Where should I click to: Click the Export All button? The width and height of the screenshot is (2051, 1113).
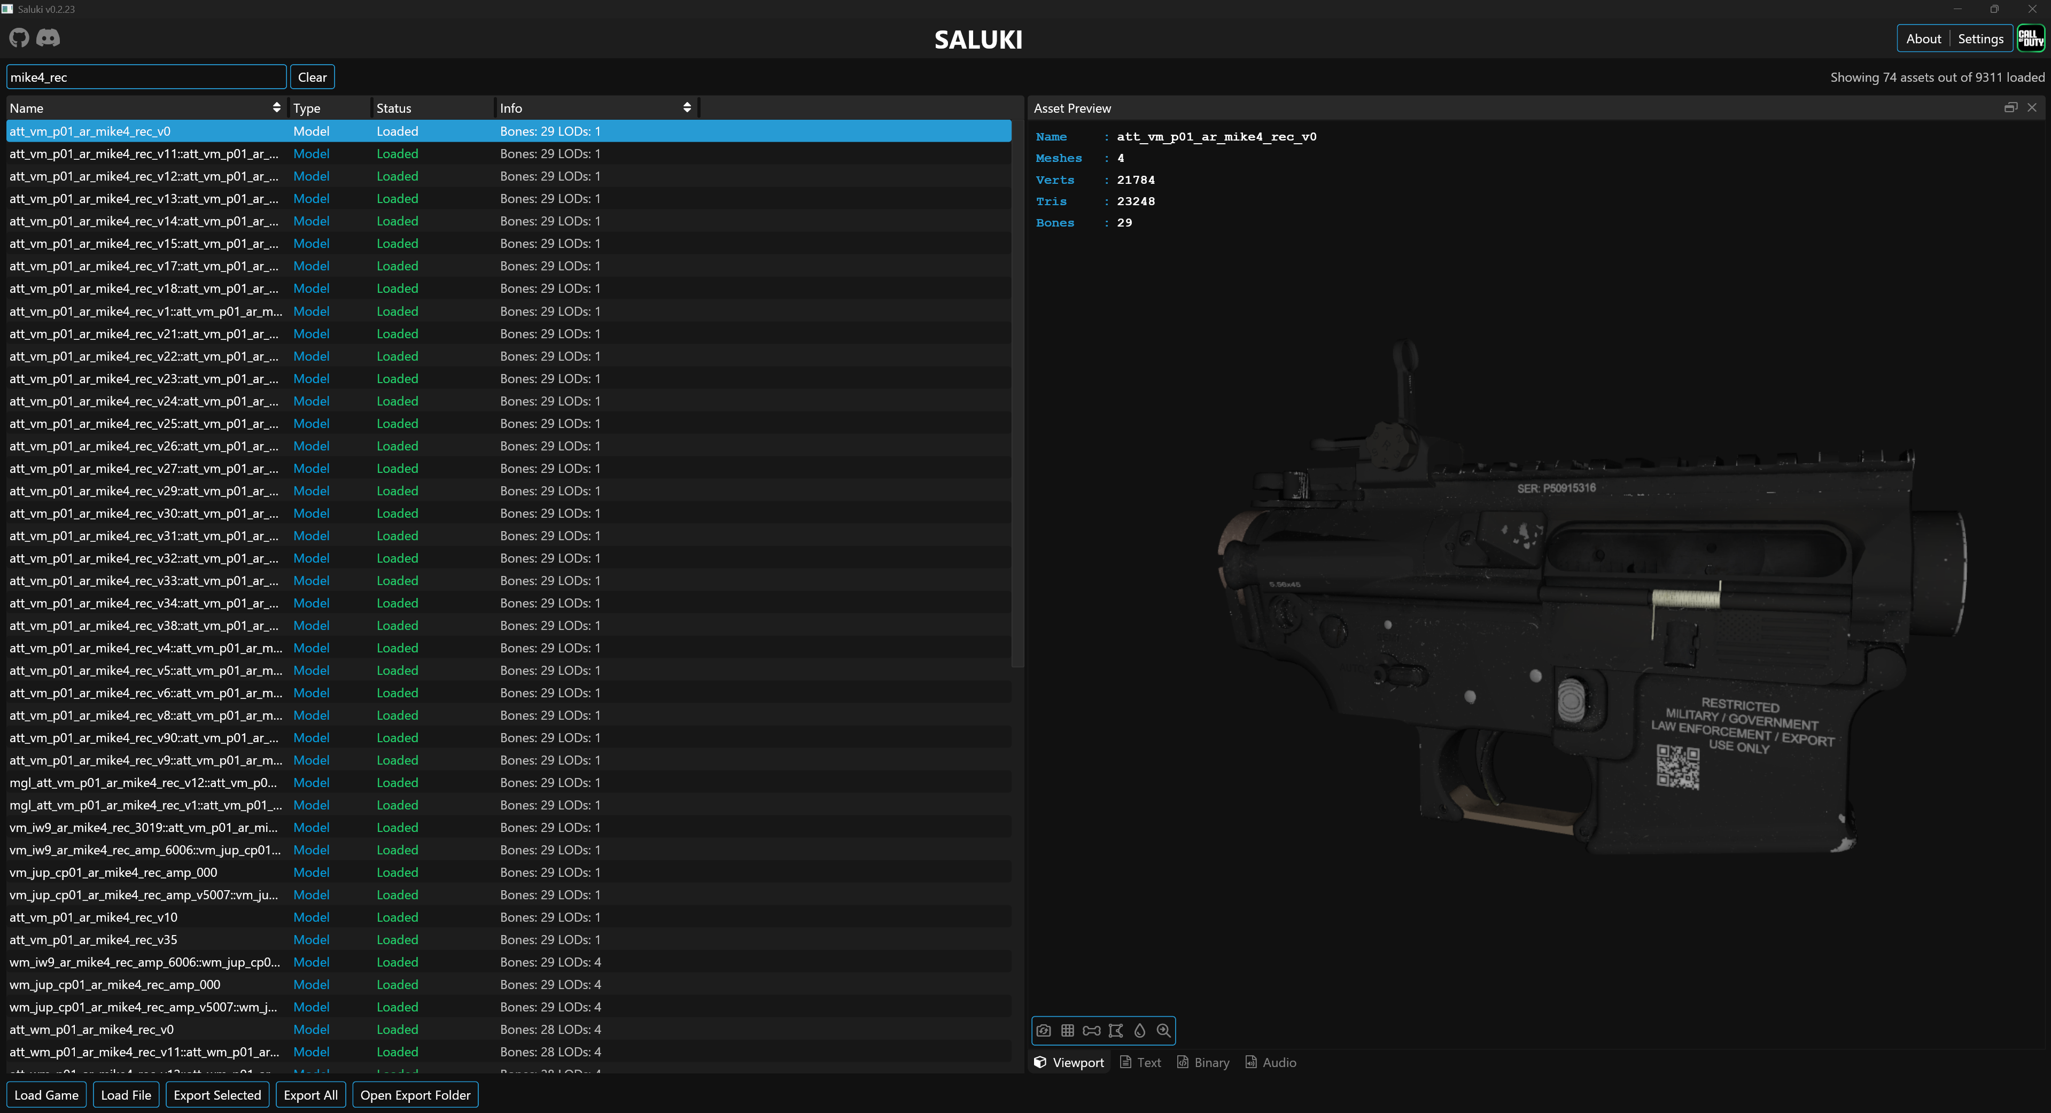(x=310, y=1095)
